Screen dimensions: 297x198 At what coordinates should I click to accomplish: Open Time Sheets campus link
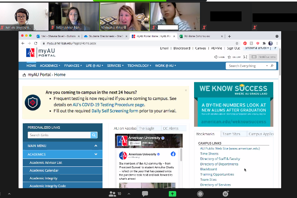coord(209,153)
